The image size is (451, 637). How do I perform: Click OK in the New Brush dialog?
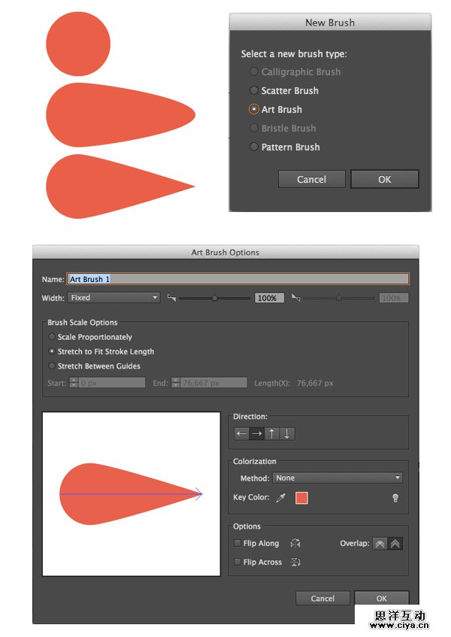tap(384, 179)
